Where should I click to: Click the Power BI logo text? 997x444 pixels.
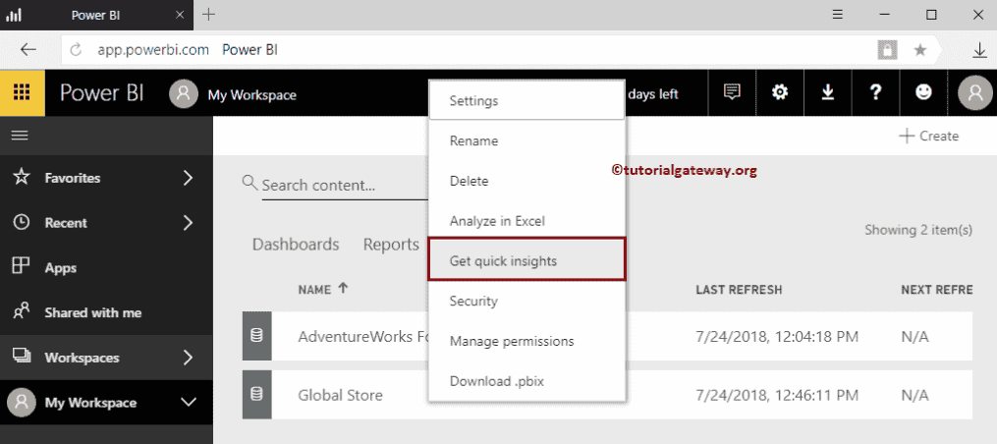tap(102, 93)
